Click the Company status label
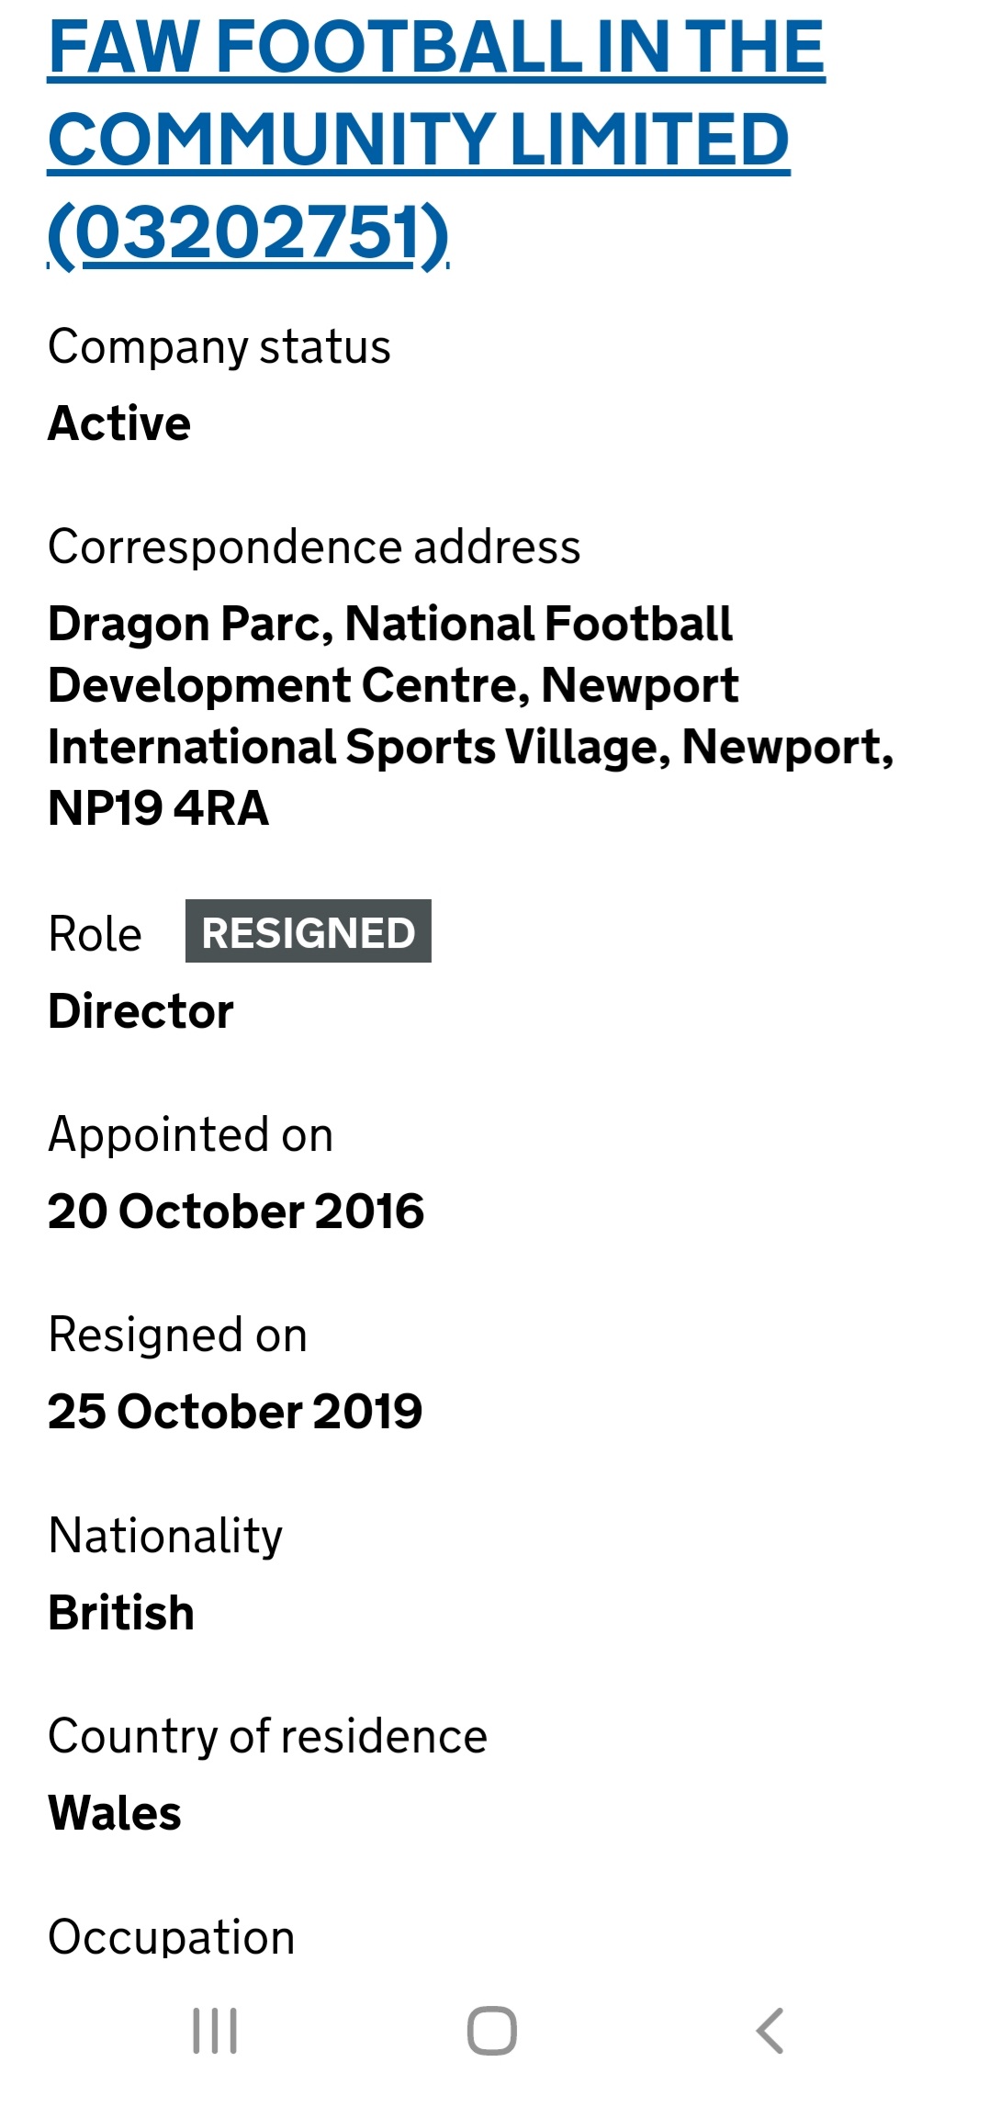This screenshot has width=990, height=2107. (x=219, y=347)
